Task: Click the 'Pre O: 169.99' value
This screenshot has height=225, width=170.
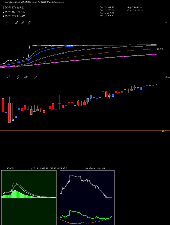Action: point(107,7)
